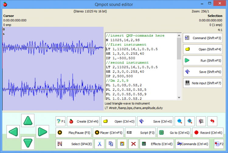Open the F1 help button
Screen dimensions: 228x153
coord(60,121)
